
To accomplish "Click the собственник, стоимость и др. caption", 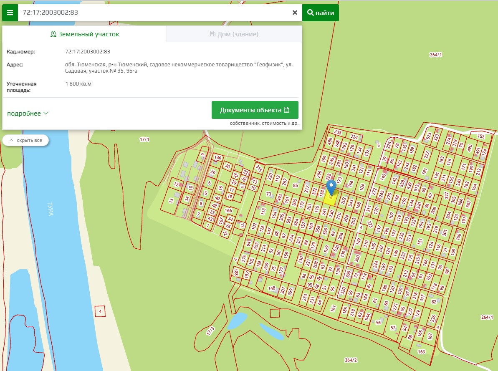I will 264,123.
